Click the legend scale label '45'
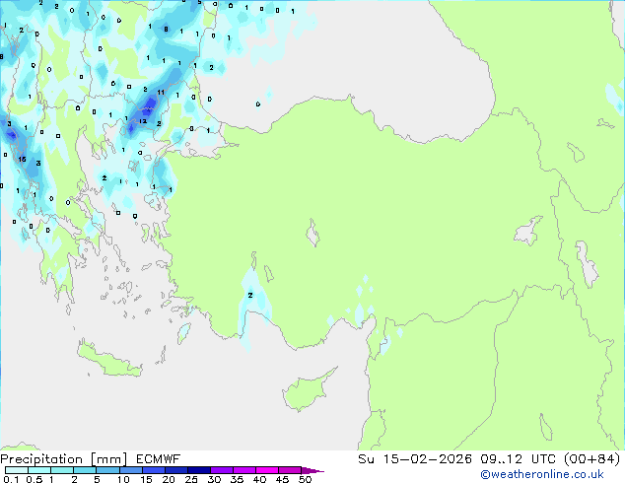The height and width of the screenshot is (483, 625). 282,479
